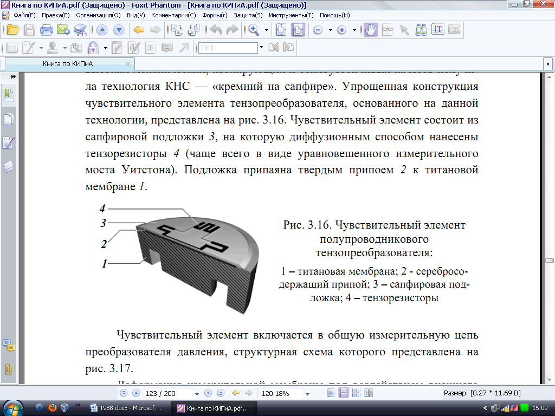The image size is (555, 416).
Task: Open the tab list dropdown arrow
Action: (548, 64)
